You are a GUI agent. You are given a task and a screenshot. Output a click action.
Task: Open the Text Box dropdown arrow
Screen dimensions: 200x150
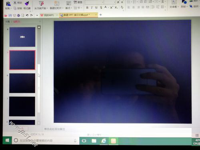[178, 7]
